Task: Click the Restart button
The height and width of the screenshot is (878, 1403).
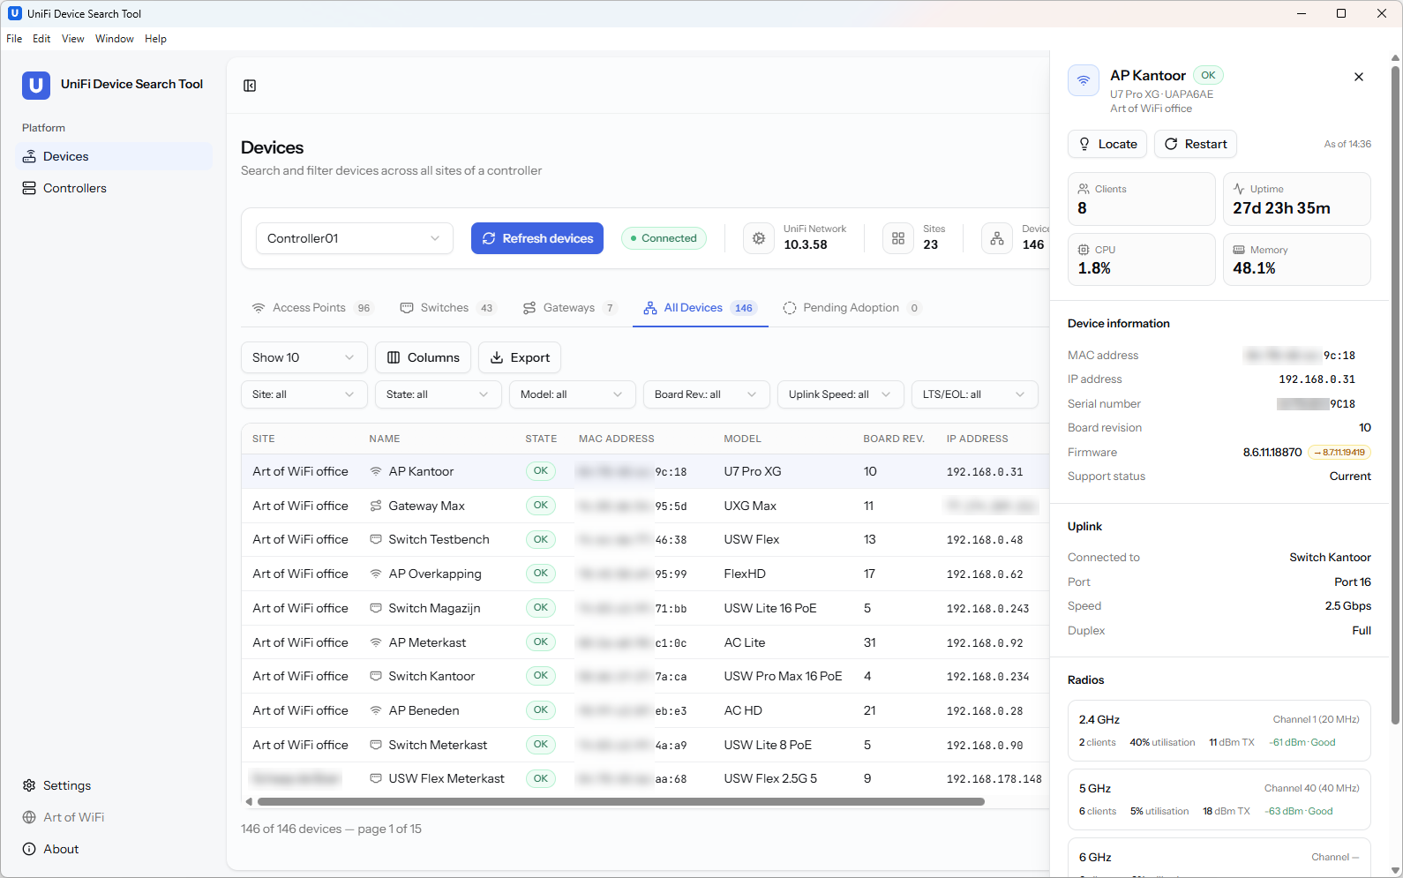Action: pos(1196,144)
